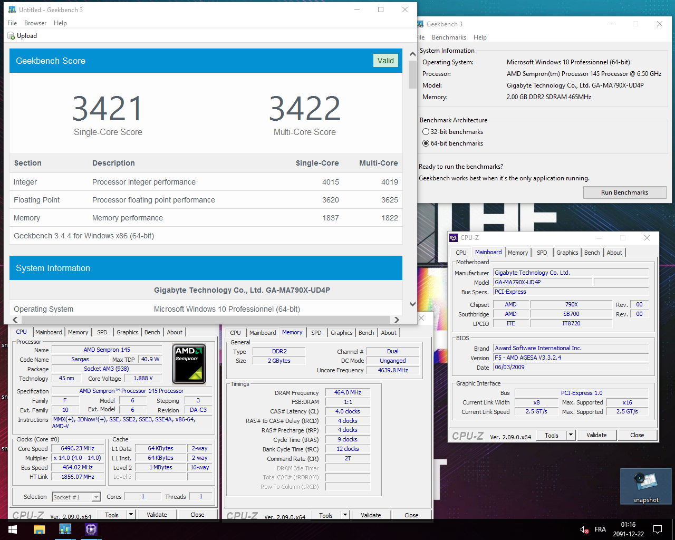Image resolution: width=675 pixels, height=540 pixels.
Task: Open the Browser menu in Geekbench
Action: 35,23
